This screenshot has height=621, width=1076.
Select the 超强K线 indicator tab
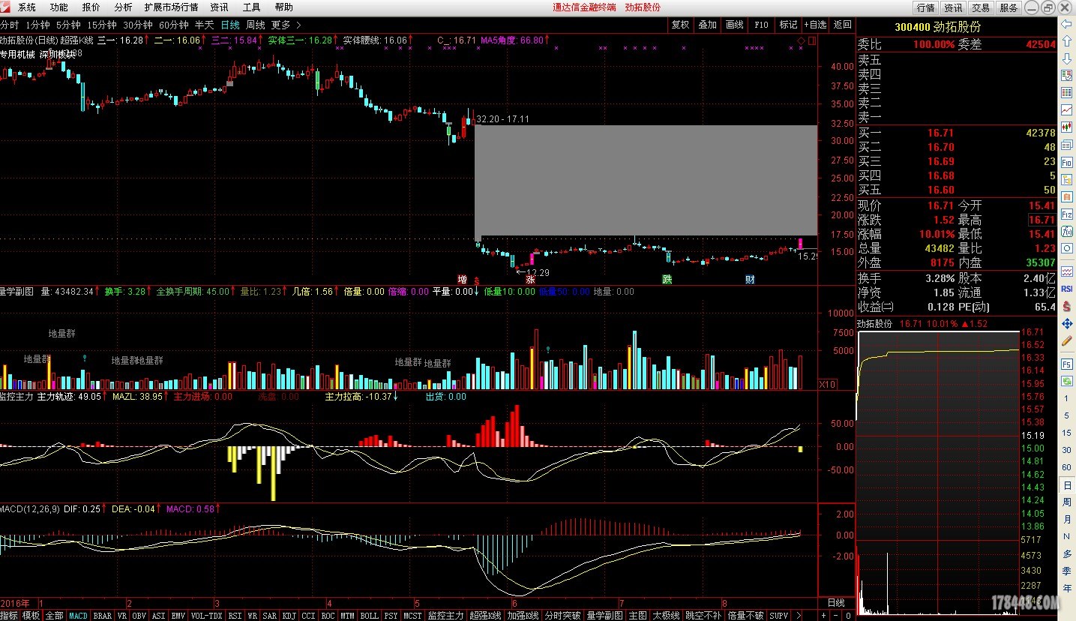click(x=485, y=616)
